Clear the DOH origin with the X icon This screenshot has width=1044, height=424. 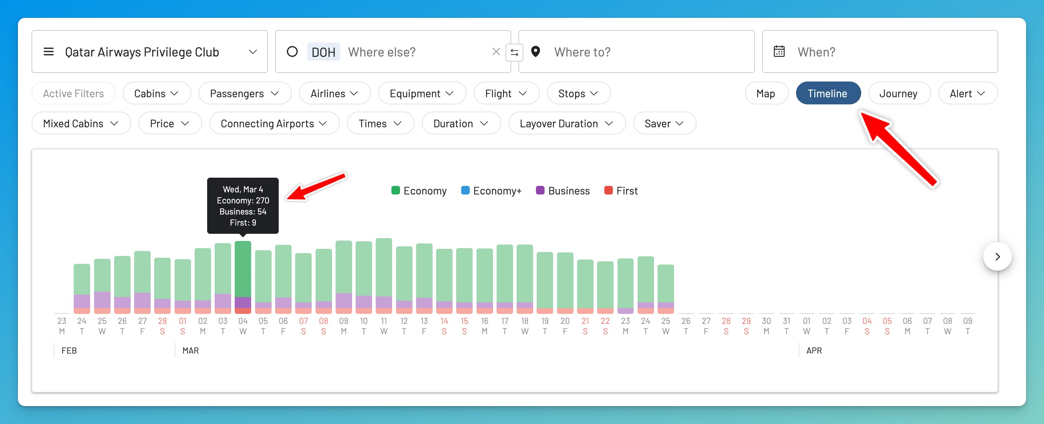tap(496, 52)
